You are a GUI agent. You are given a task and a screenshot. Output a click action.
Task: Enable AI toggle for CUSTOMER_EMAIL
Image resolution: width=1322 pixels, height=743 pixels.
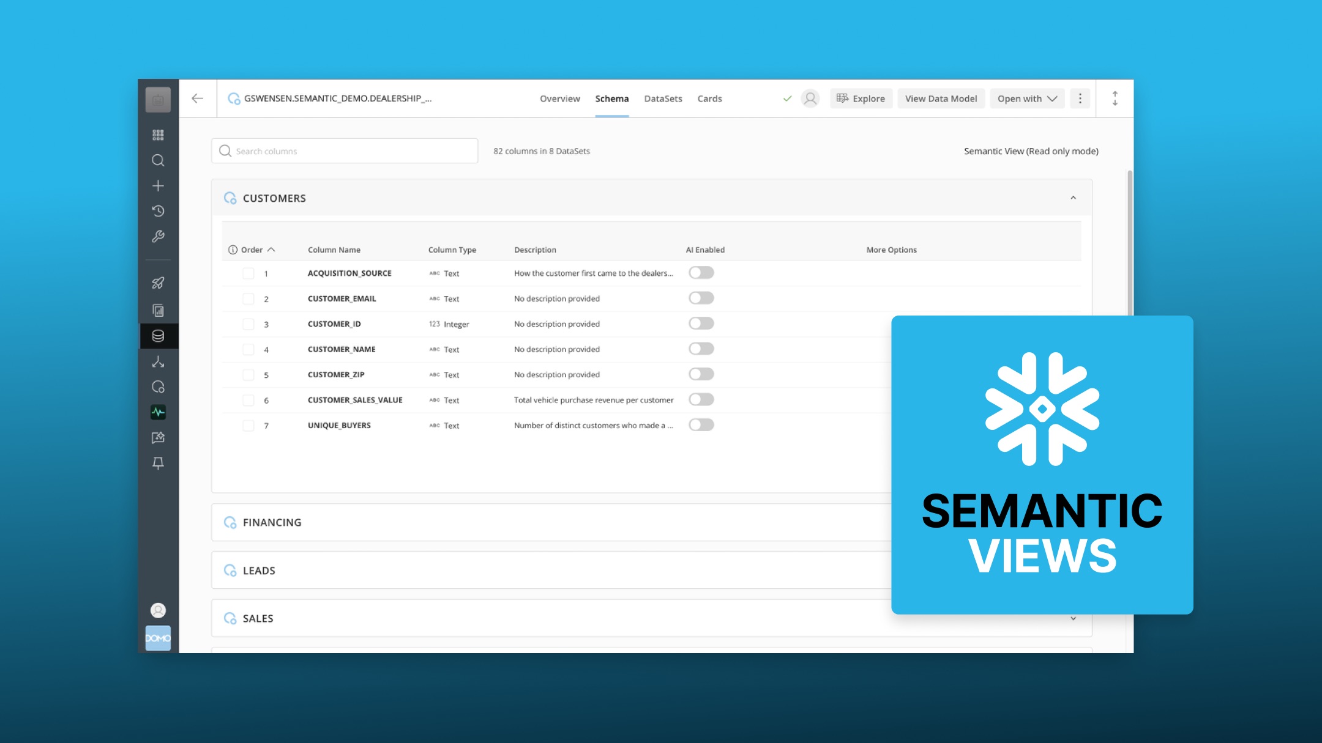coord(701,298)
